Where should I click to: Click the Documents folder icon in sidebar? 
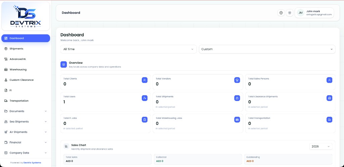pos(6,111)
